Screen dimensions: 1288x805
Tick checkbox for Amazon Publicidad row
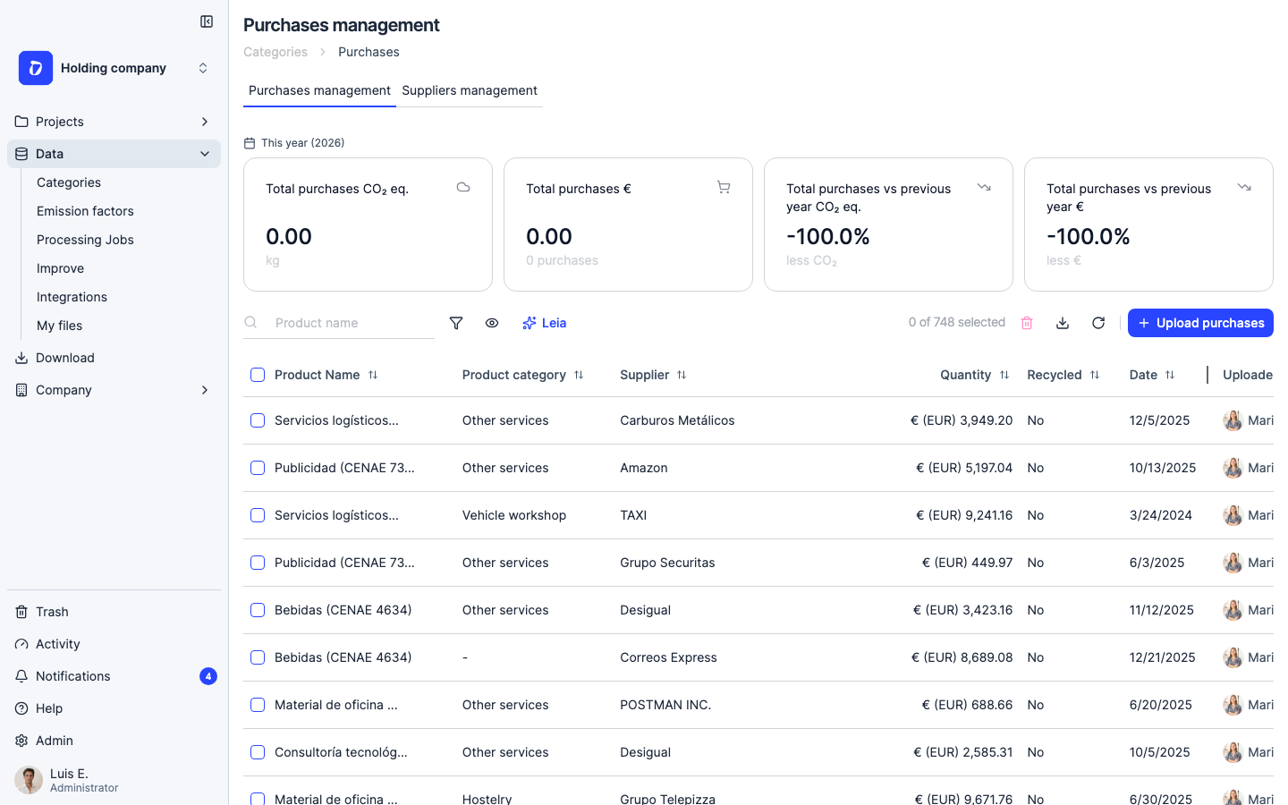[x=258, y=468]
